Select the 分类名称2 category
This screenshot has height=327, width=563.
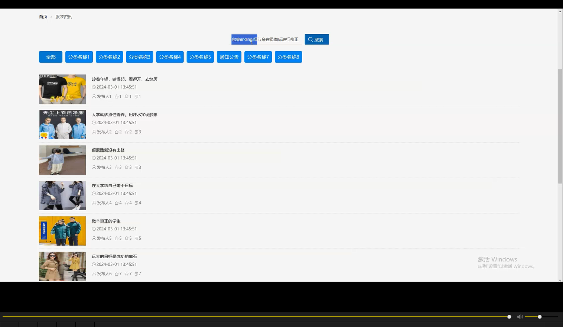(109, 57)
